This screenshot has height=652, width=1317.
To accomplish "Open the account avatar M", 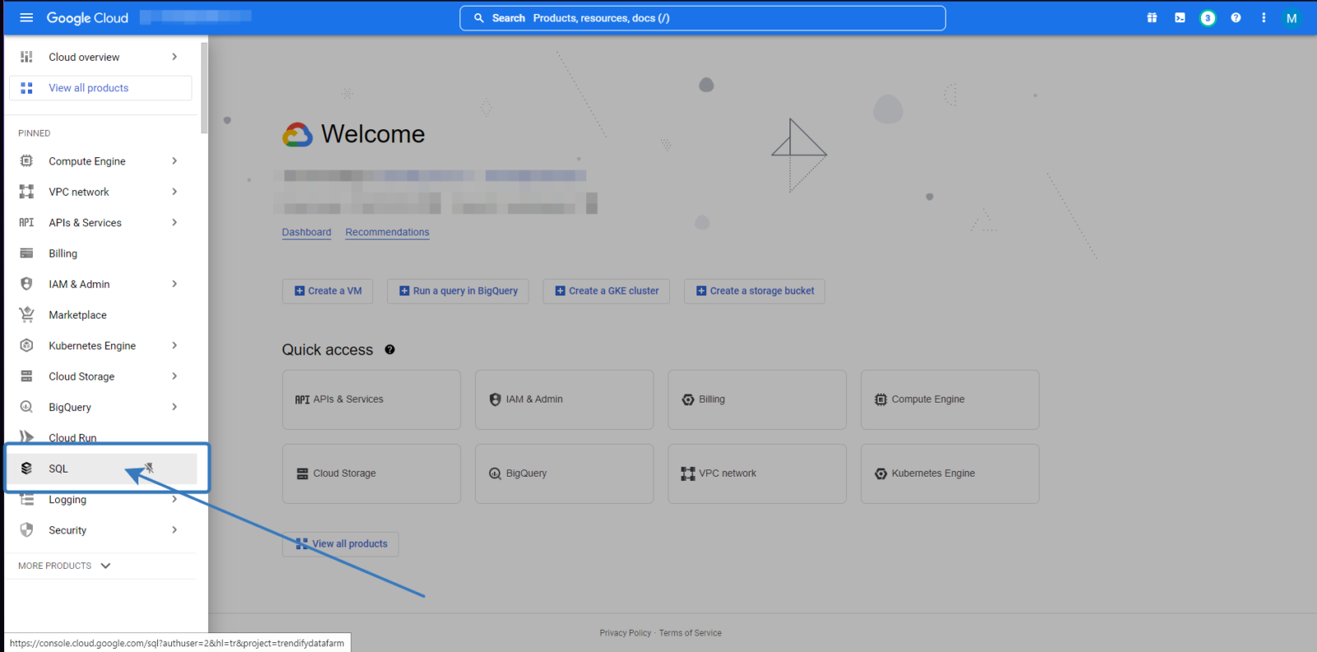I will pyautogui.click(x=1291, y=18).
